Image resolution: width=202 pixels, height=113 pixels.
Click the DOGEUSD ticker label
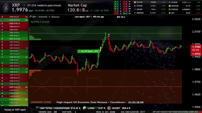pyautogui.click(x=175, y=6)
